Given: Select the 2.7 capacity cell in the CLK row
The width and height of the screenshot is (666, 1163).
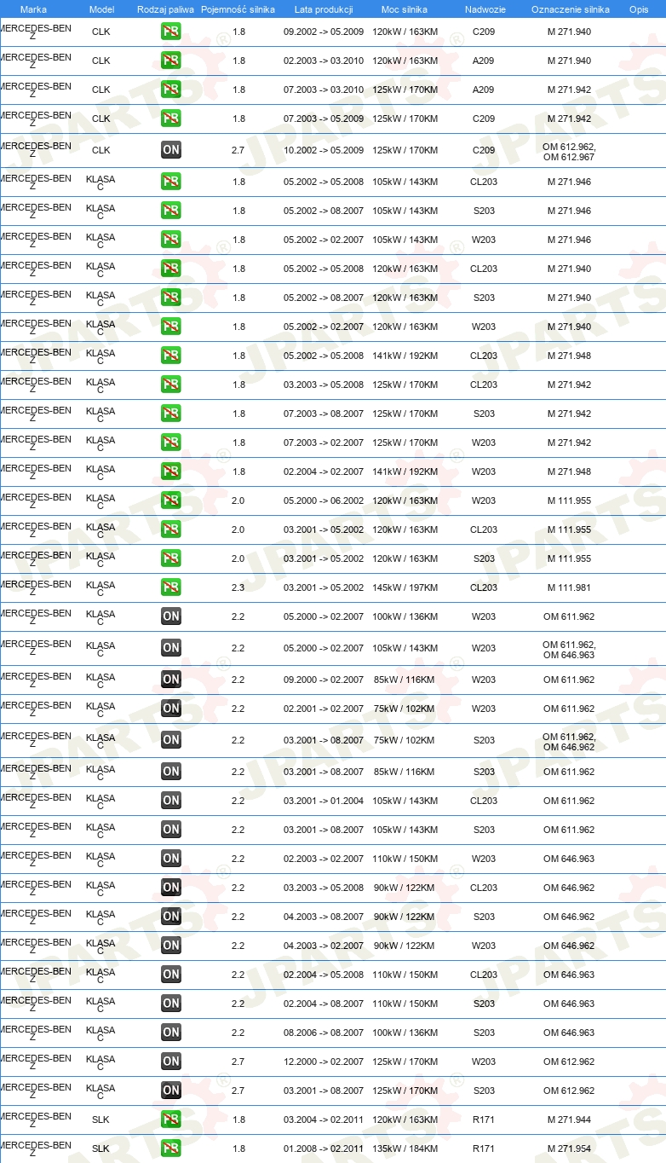Looking at the screenshot, I should 238,150.
